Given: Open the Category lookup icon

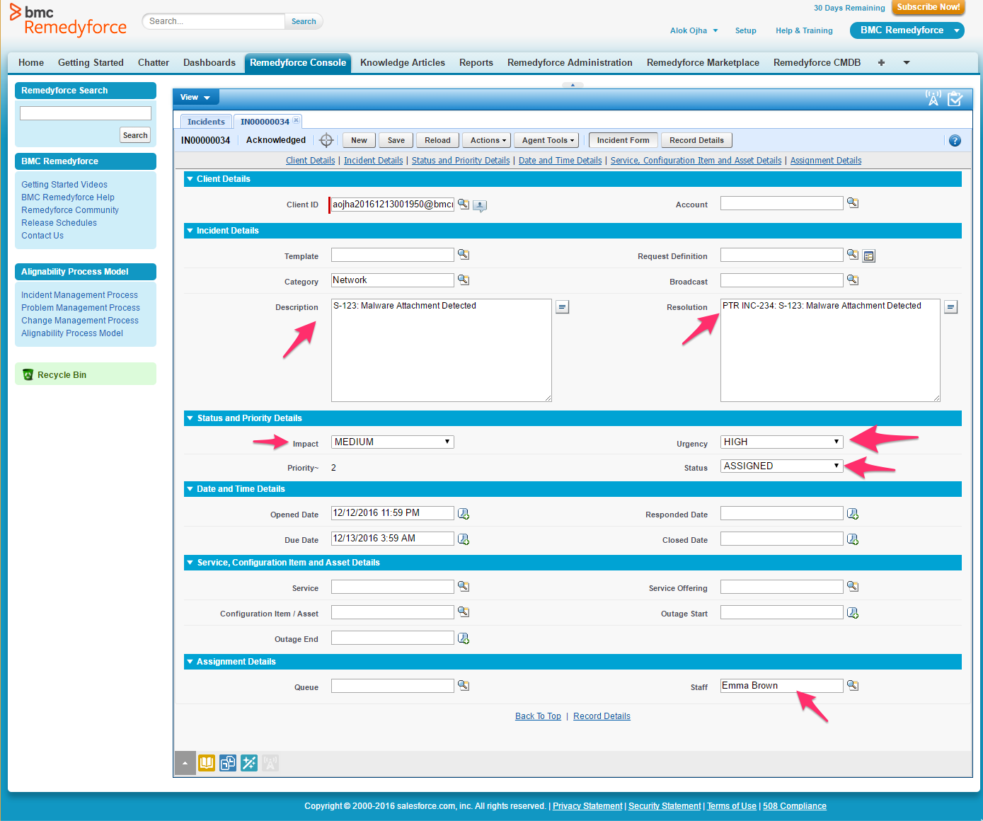Looking at the screenshot, I should 464,280.
